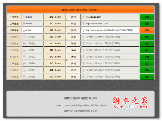The height and width of the screenshot is (121, 162).
Task: Click the 三号通道 label
Action: pyautogui.click(x=14, y=30)
